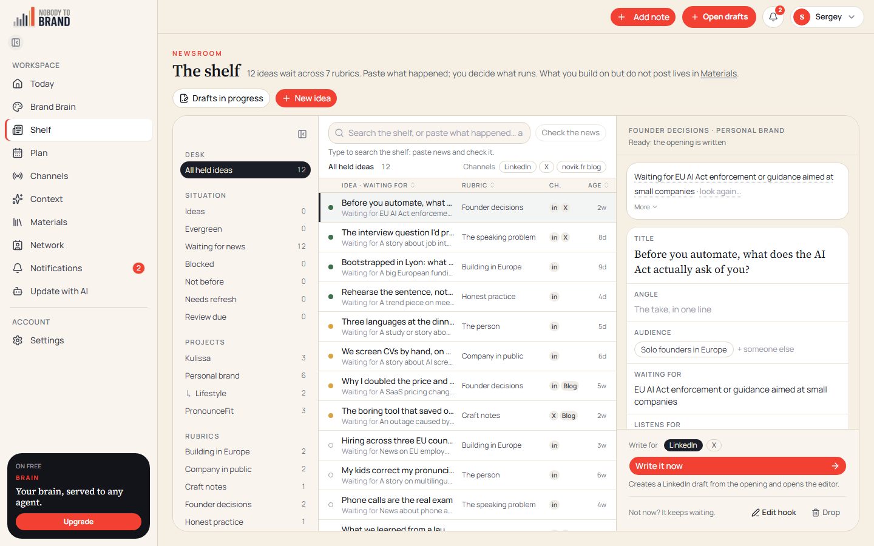The image size is (874, 546).
Task: Select X in Write for options
Action: click(x=714, y=445)
